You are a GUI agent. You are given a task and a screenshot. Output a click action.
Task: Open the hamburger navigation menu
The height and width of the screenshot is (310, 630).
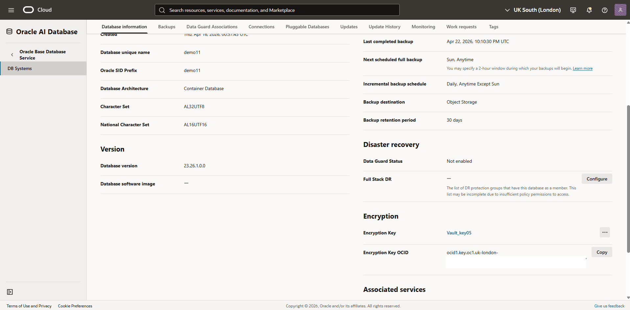tap(11, 10)
